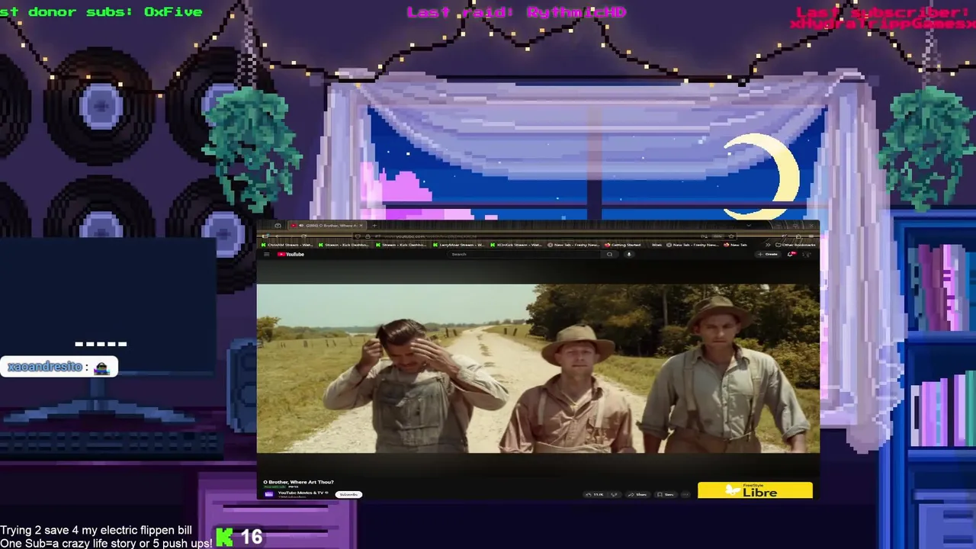The image size is (976, 549).
Task: Like the video showing 11K likes
Action: click(x=594, y=495)
